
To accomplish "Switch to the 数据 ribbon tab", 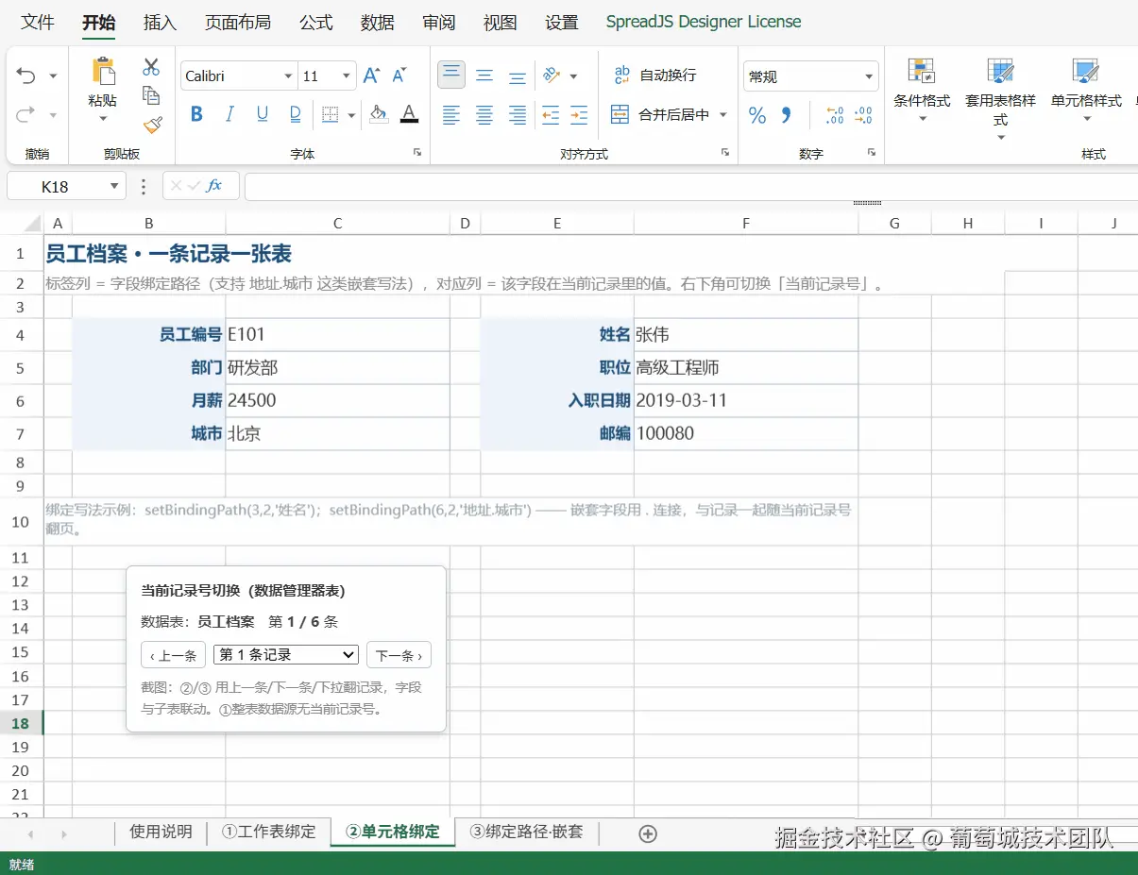I will 377,22.
